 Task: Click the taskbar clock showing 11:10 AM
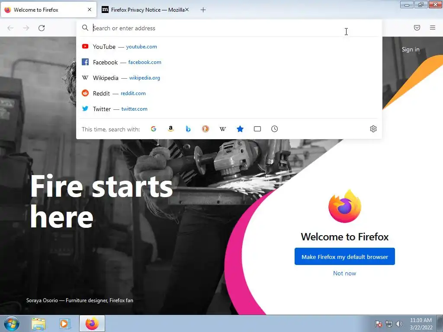[421, 323]
